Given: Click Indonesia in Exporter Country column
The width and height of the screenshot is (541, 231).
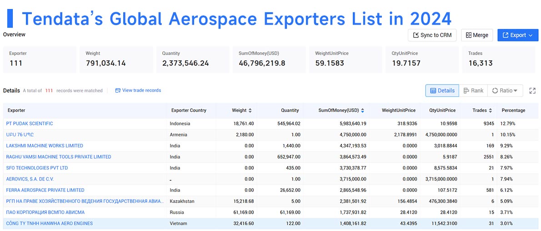Looking at the screenshot, I should pyautogui.click(x=180, y=124).
